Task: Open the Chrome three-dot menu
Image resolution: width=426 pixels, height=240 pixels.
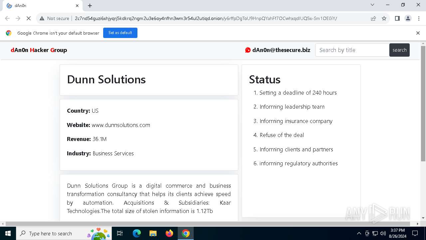Action: click(x=419, y=18)
